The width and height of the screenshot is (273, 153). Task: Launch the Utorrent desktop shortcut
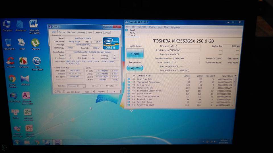pos(36,44)
